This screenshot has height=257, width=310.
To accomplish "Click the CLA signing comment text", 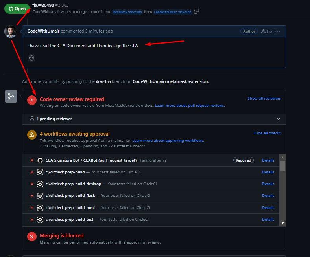I will coord(83,46).
